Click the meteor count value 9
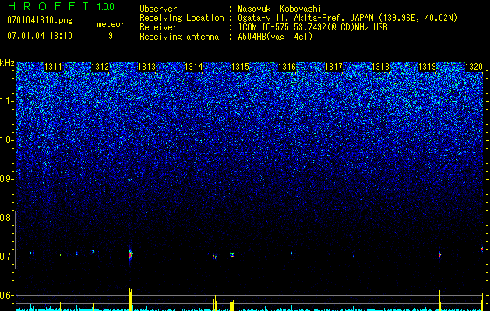 111,36
